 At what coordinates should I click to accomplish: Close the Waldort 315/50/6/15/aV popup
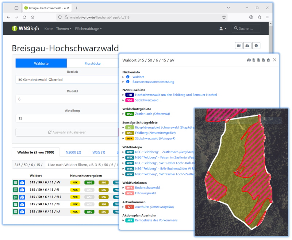(274, 60)
